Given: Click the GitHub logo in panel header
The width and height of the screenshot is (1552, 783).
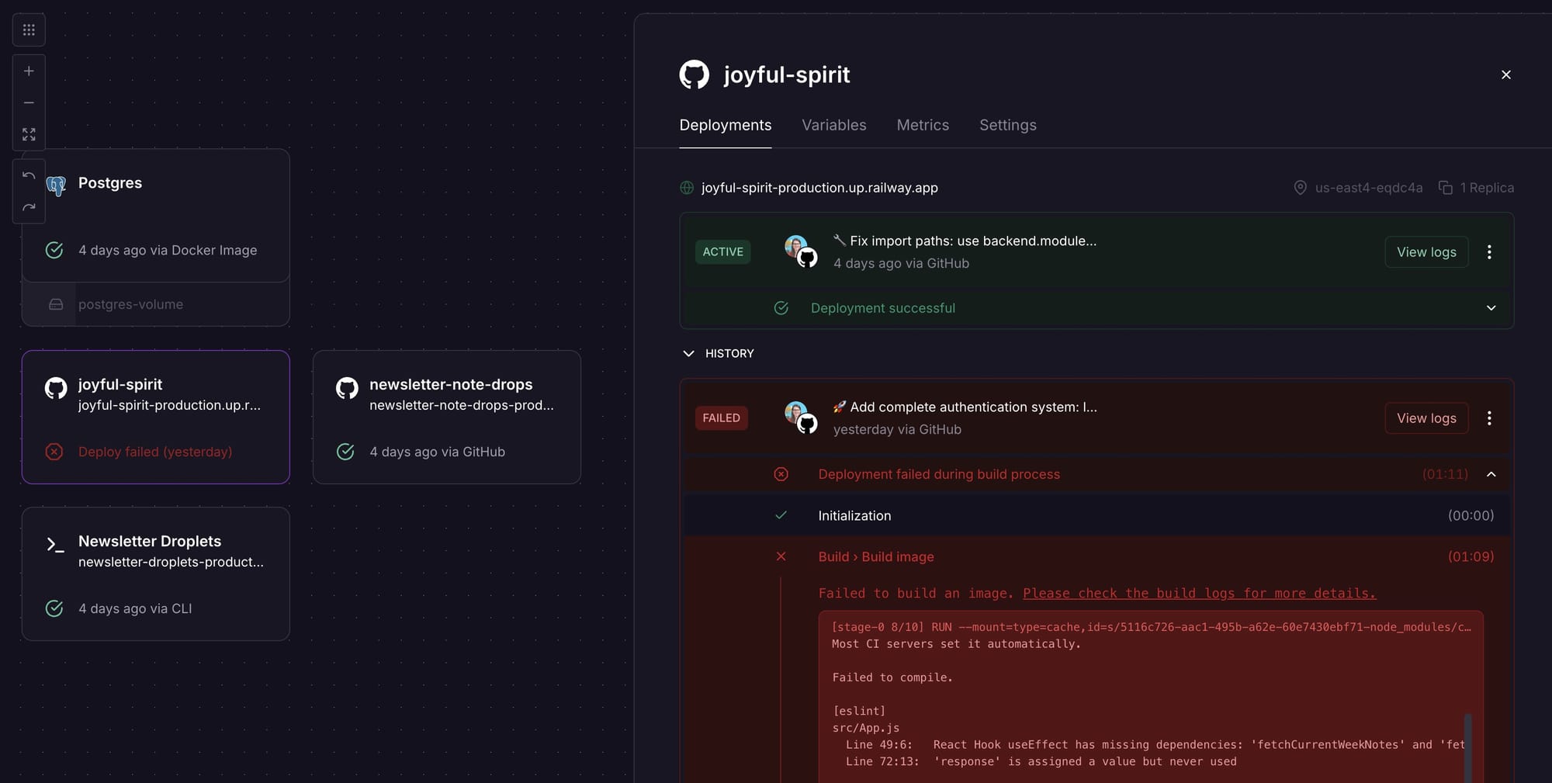Looking at the screenshot, I should tap(695, 74).
